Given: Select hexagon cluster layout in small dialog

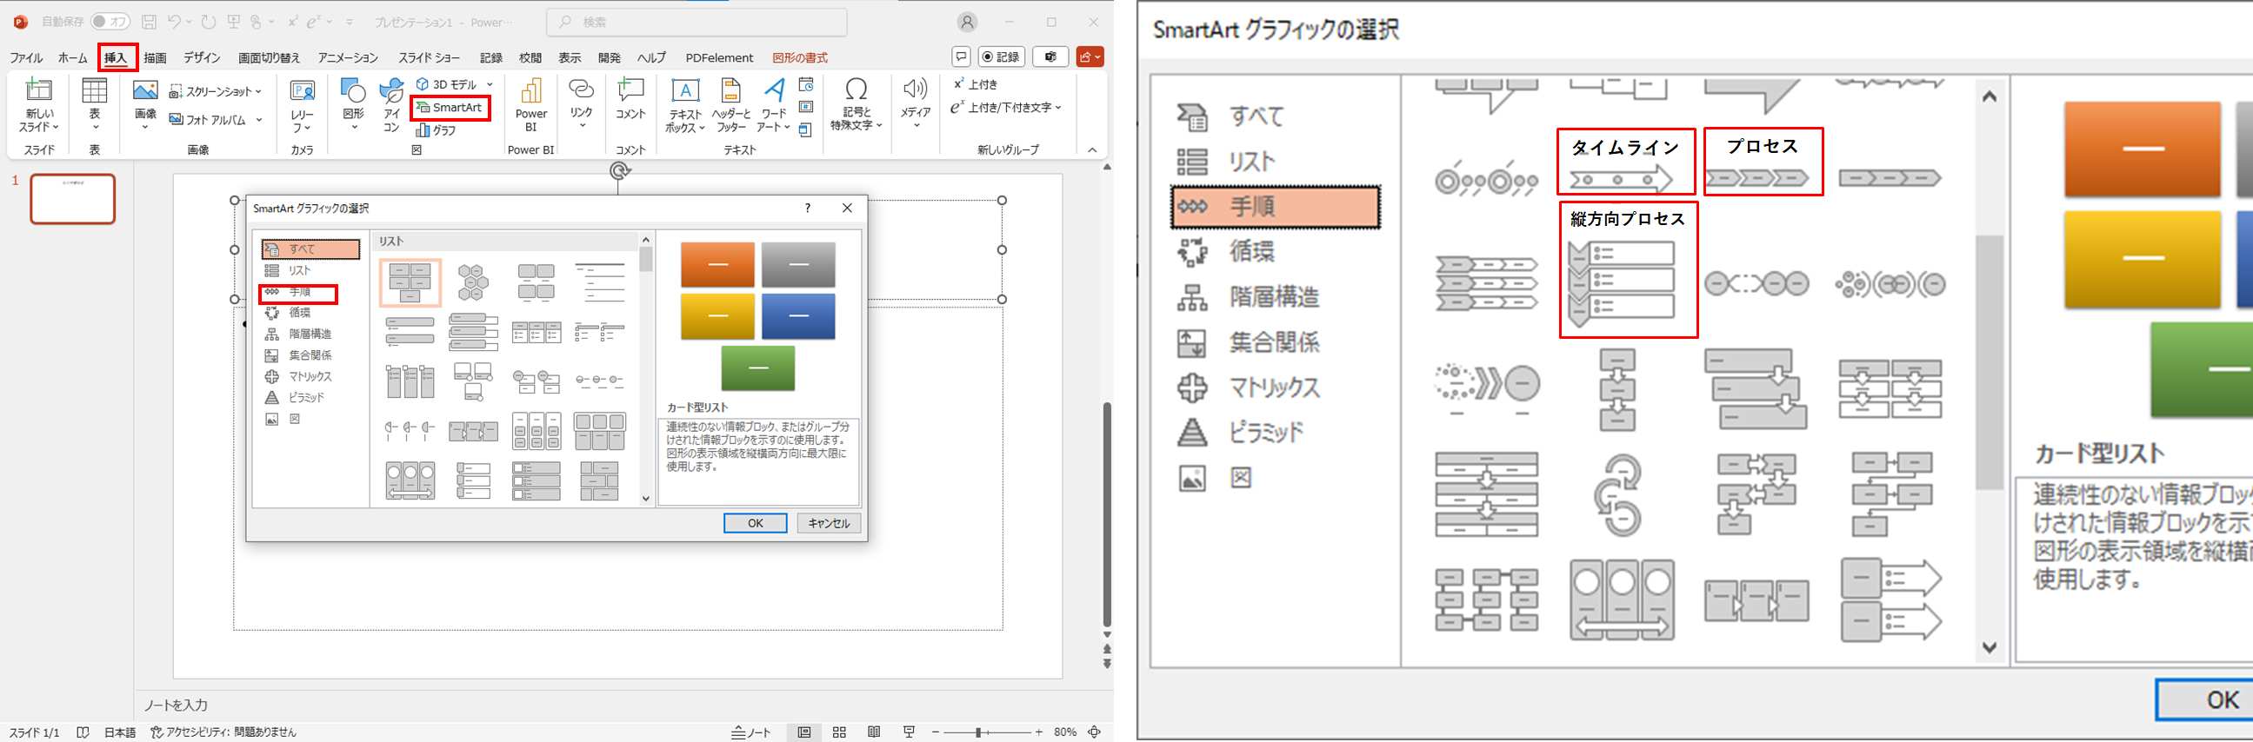Looking at the screenshot, I should click(x=472, y=283).
